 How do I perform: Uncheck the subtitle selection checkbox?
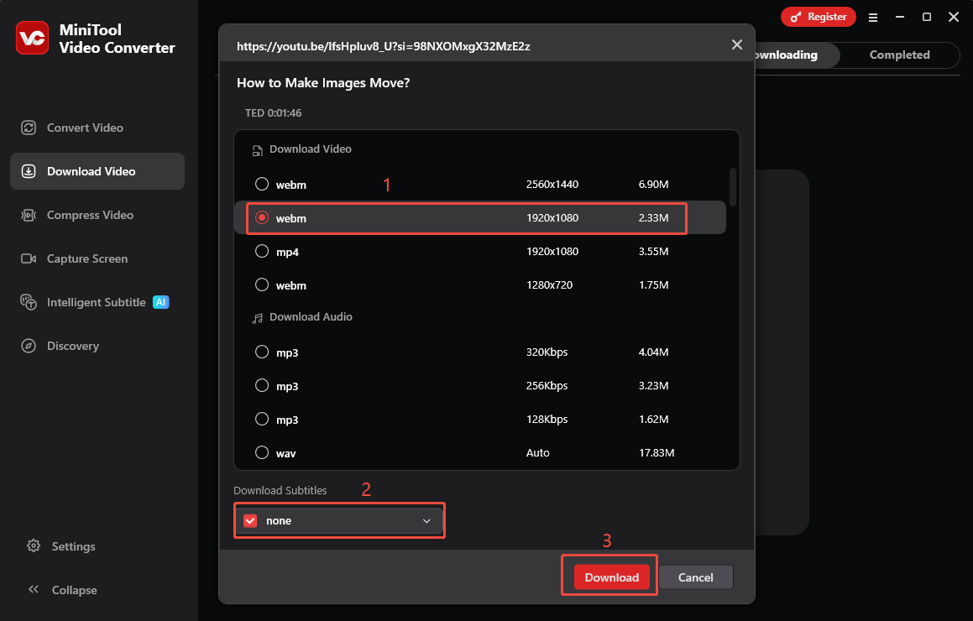tap(249, 520)
